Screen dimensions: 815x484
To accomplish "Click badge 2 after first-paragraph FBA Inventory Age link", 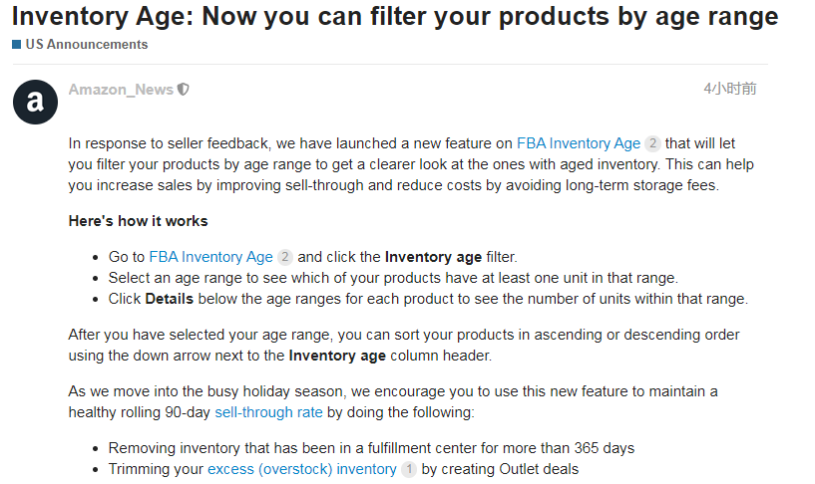I will click(x=652, y=143).
